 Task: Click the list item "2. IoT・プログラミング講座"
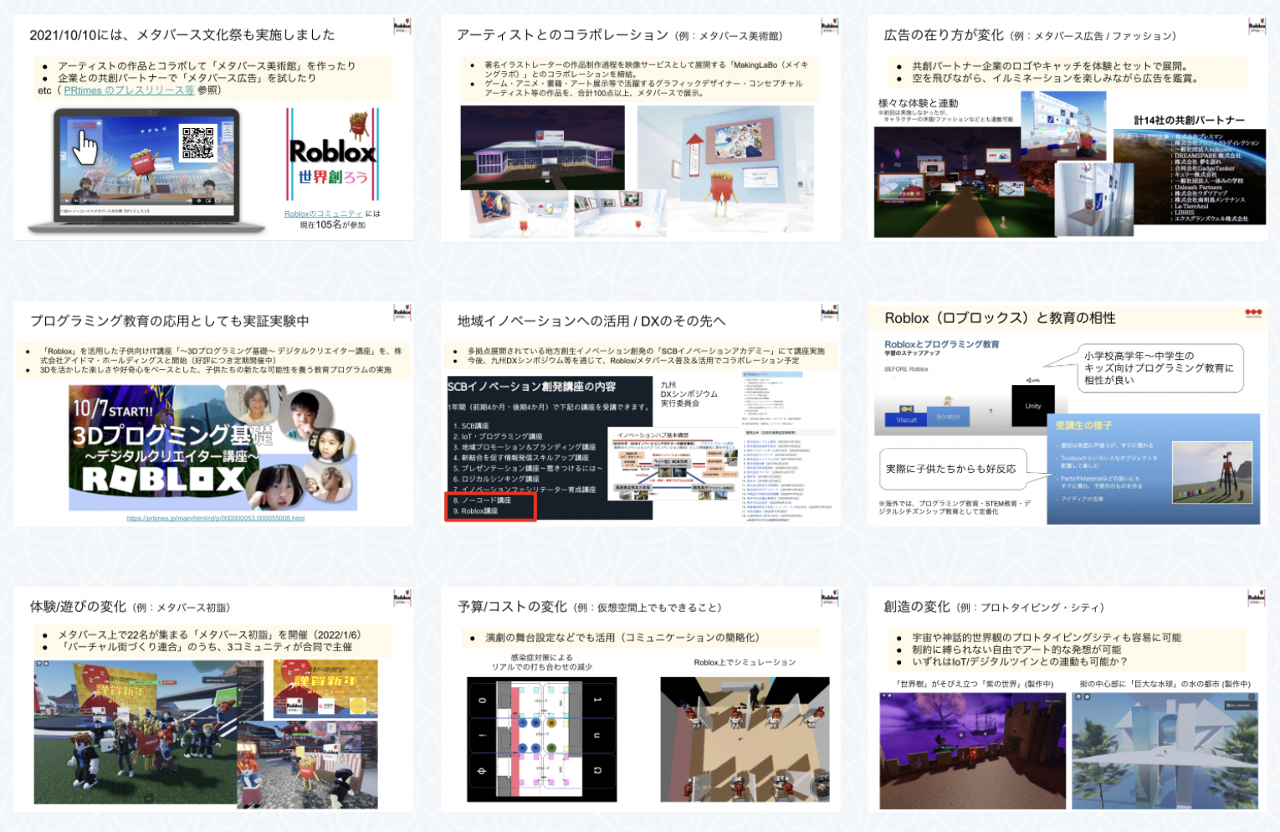click(x=498, y=437)
